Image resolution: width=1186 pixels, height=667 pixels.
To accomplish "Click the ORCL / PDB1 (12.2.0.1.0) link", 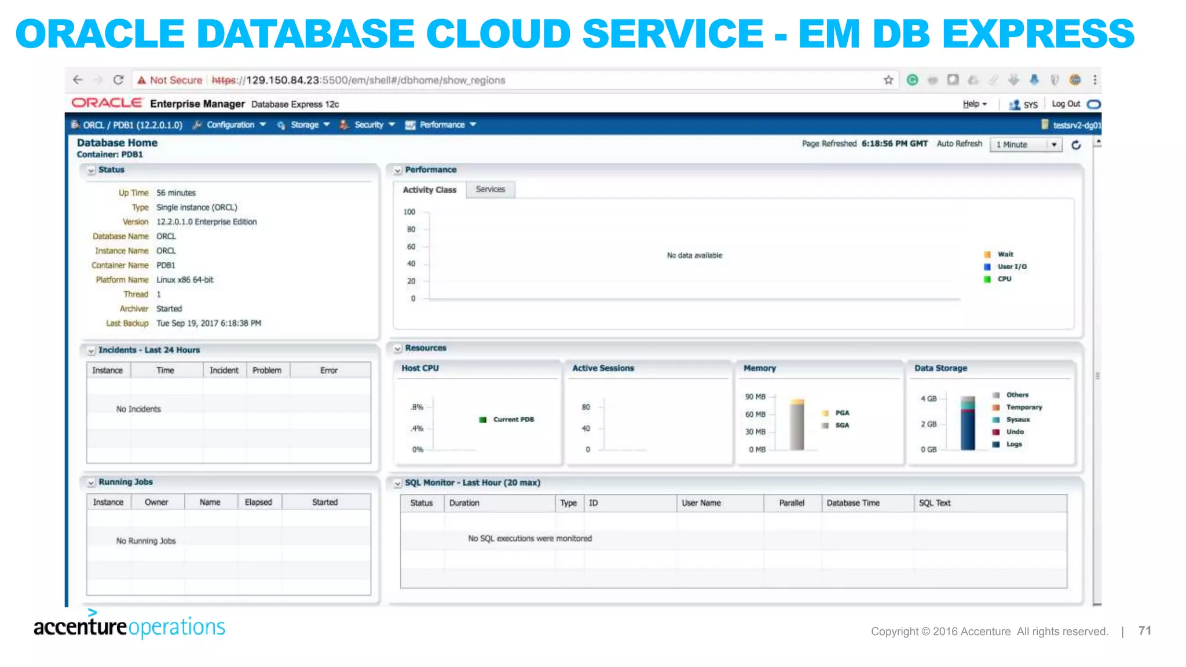I will pos(133,125).
